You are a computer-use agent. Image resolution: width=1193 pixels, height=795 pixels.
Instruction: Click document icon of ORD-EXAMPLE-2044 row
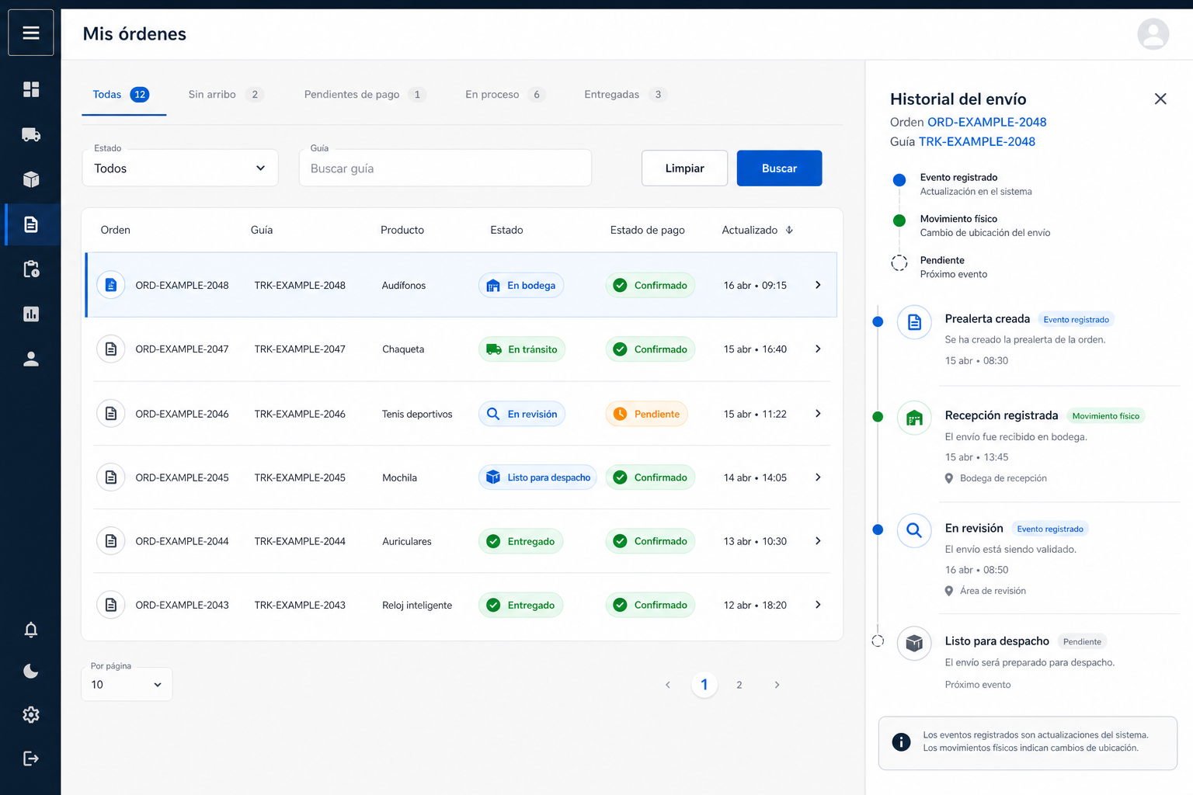(111, 541)
